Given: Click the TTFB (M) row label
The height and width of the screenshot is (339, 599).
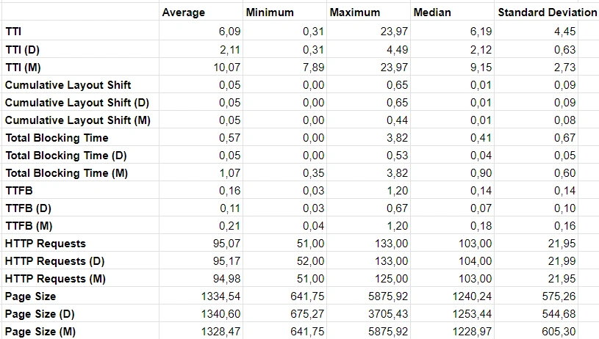Looking at the screenshot, I should click(x=29, y=226).
